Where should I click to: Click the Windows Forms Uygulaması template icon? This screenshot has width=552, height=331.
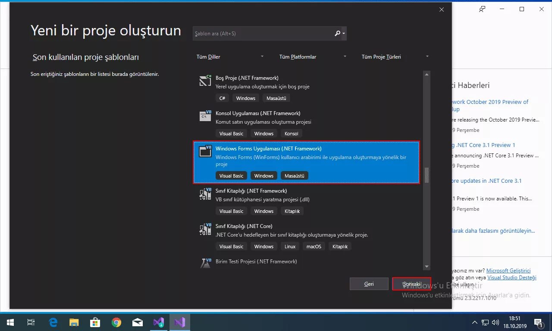(x=205, y=151)
